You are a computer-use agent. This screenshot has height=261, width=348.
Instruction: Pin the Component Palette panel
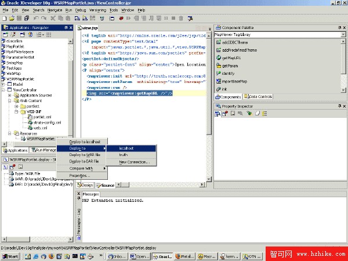click(339, 27)
